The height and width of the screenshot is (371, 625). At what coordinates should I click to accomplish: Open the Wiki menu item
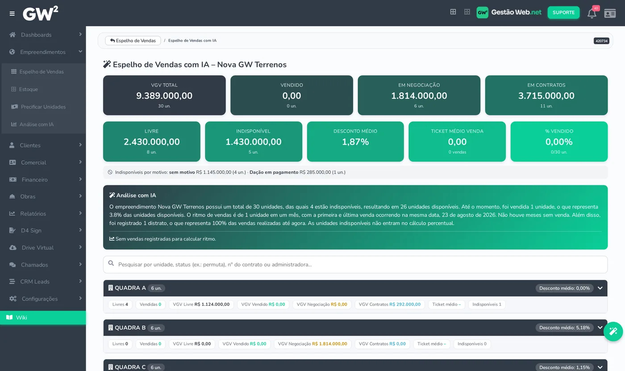coord(43,317)
